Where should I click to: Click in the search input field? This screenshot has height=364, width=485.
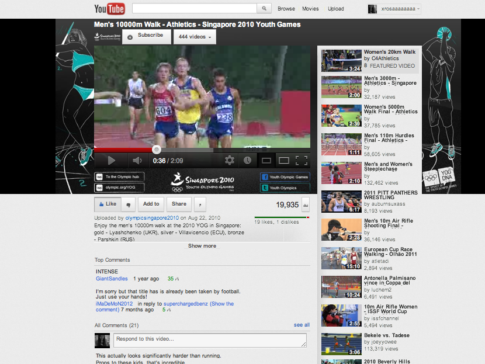[195, 8]
